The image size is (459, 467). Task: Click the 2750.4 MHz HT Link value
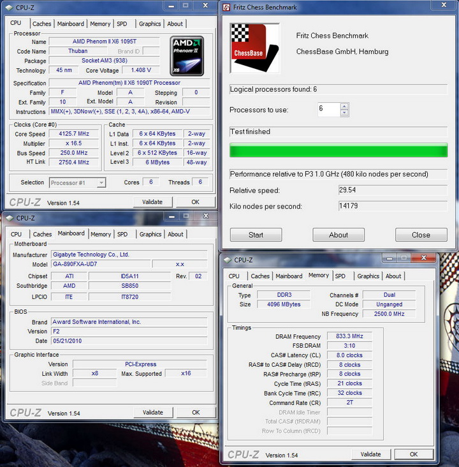point(74,162)
